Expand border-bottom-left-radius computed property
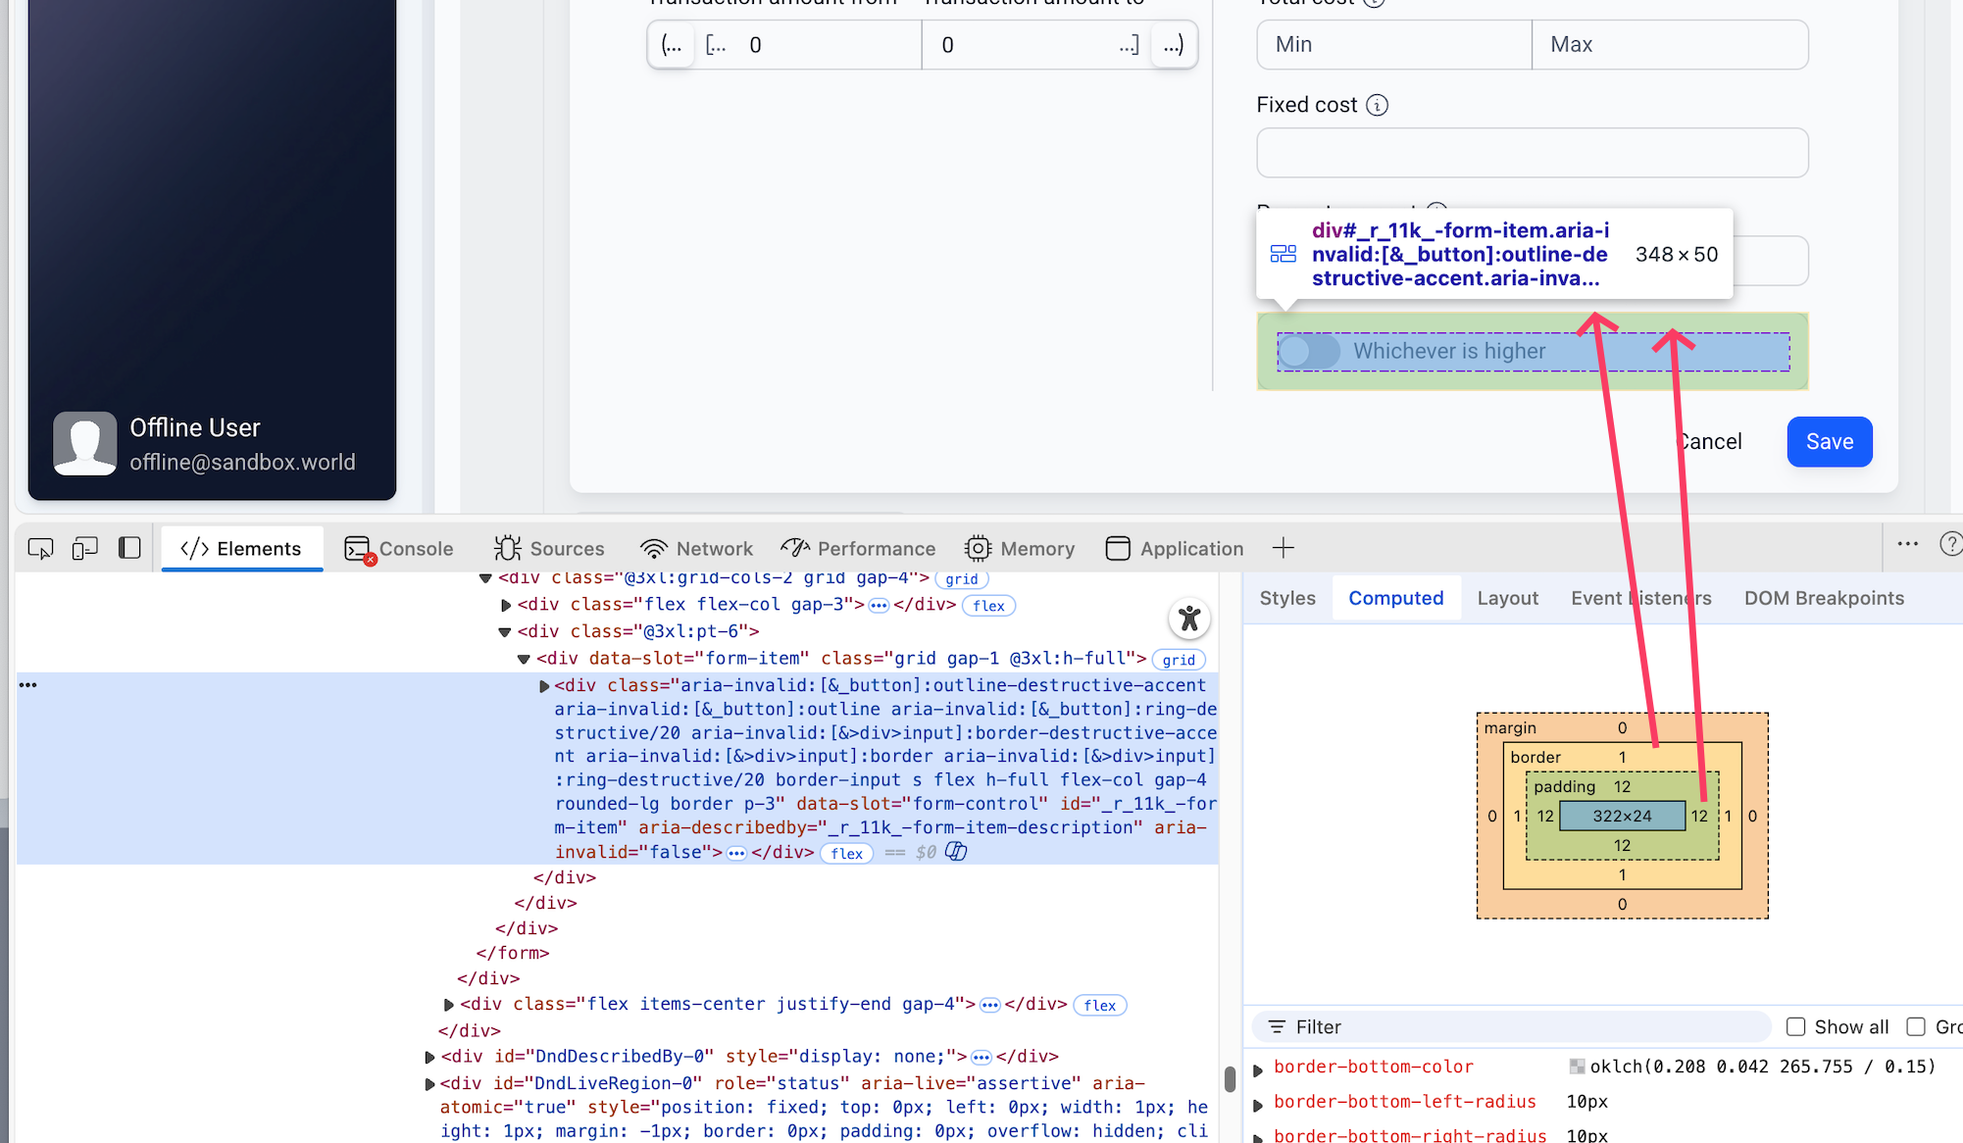The width and height of the screenshot is (1963, 1143). pos(1258,1105)
